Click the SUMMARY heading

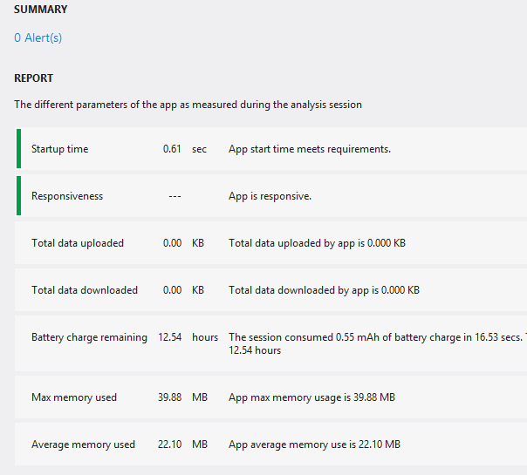pyautogui.click(x=40, y=10)
